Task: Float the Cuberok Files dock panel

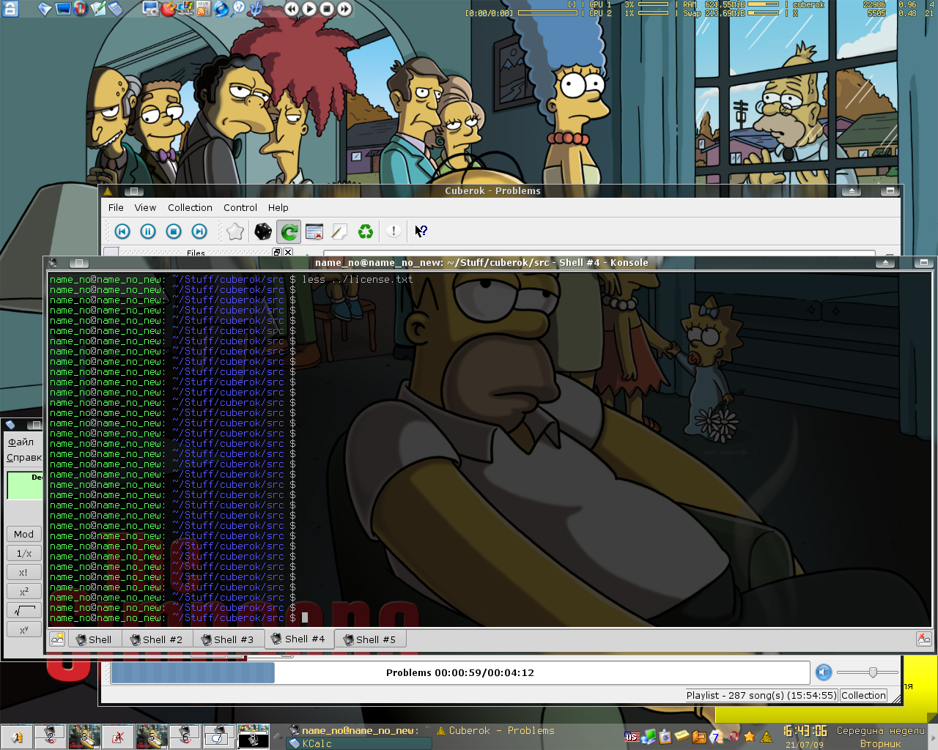Action: point(277,252)
